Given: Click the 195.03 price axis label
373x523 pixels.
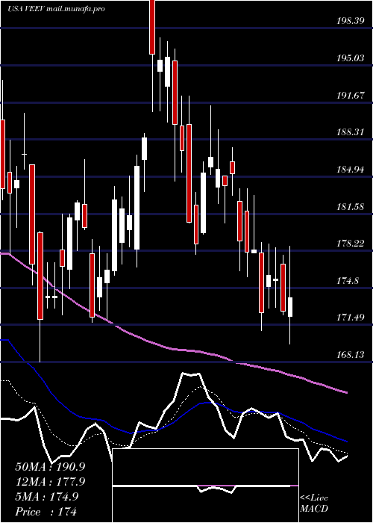Looking at the screenshot, I should pyautogui.click(x=350, y=58).
